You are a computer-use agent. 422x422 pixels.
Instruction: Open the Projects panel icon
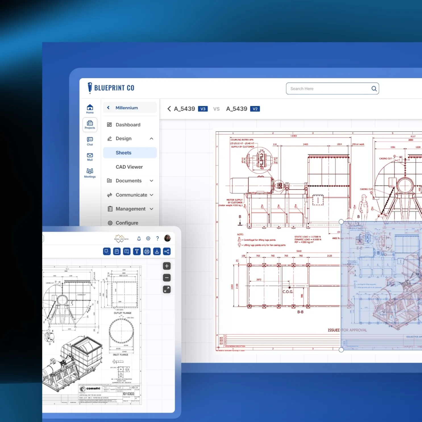click(90, 124)
